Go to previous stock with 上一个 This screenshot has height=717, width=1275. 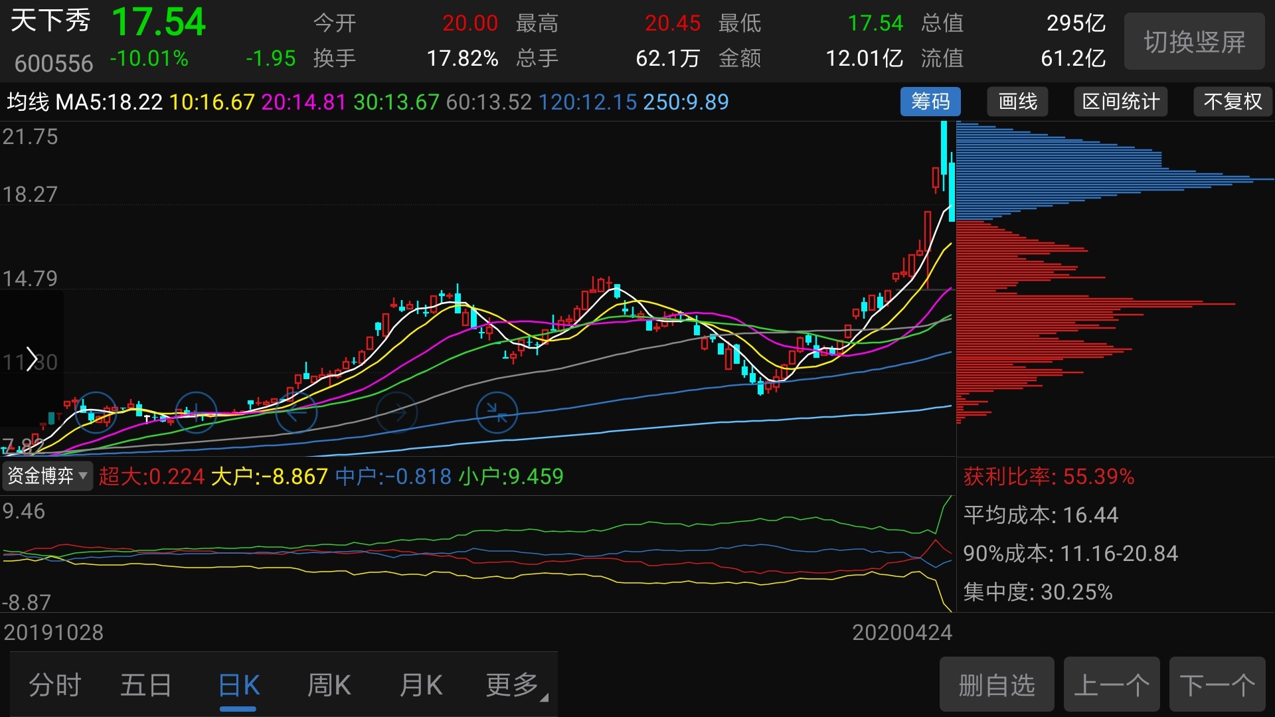point(1112,684)
